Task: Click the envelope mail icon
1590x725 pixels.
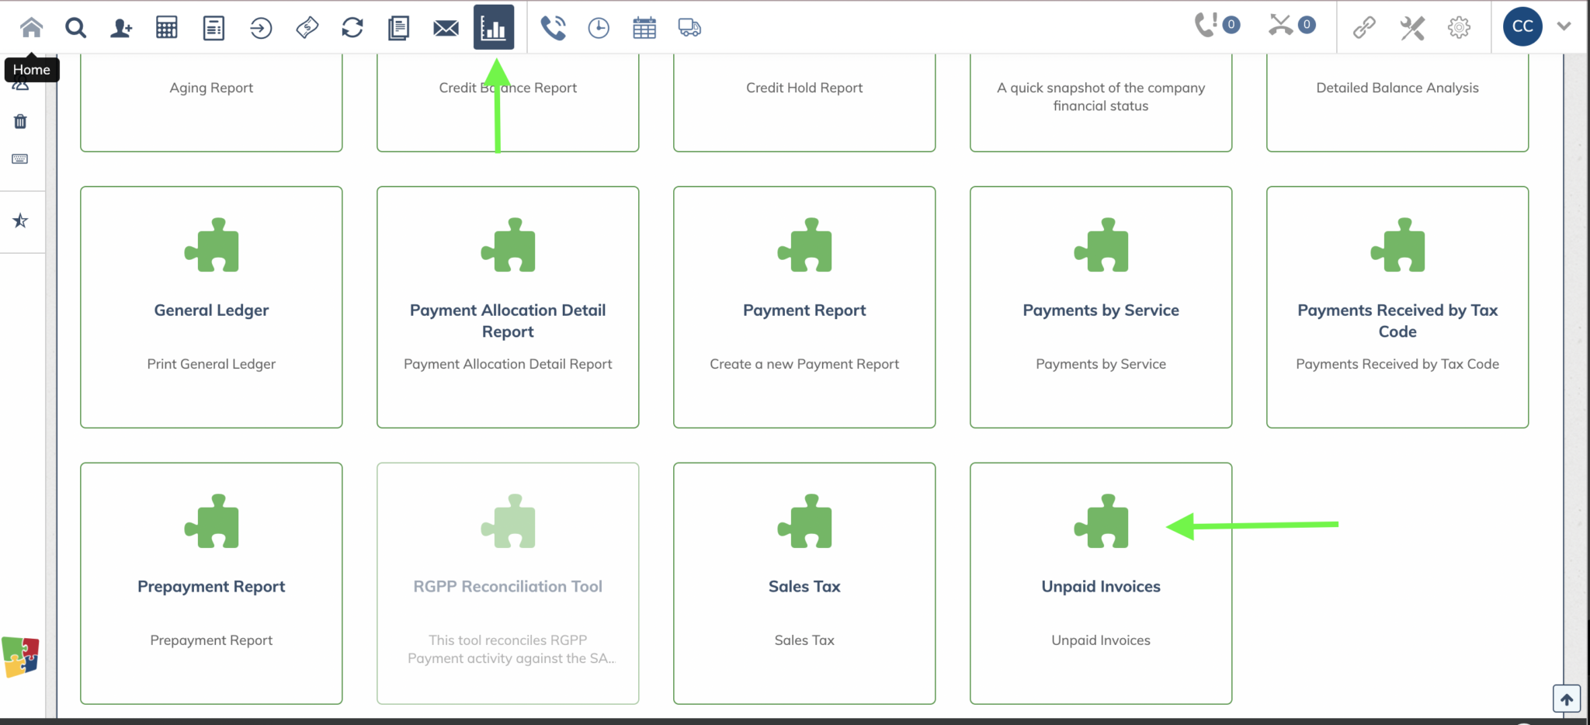Action: pos(446,28)
